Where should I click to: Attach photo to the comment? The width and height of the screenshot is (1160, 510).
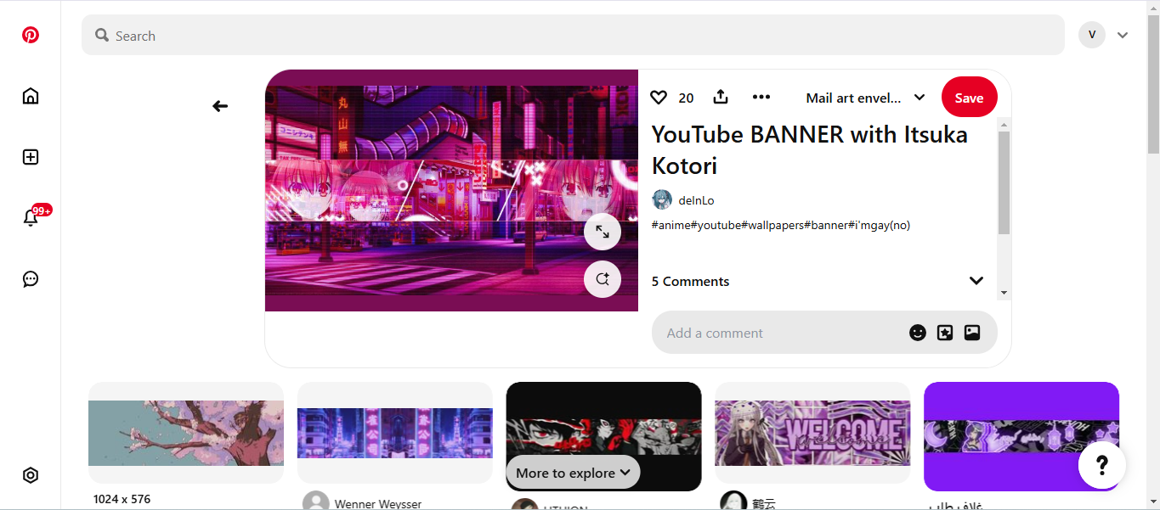[x=972, y=333]
